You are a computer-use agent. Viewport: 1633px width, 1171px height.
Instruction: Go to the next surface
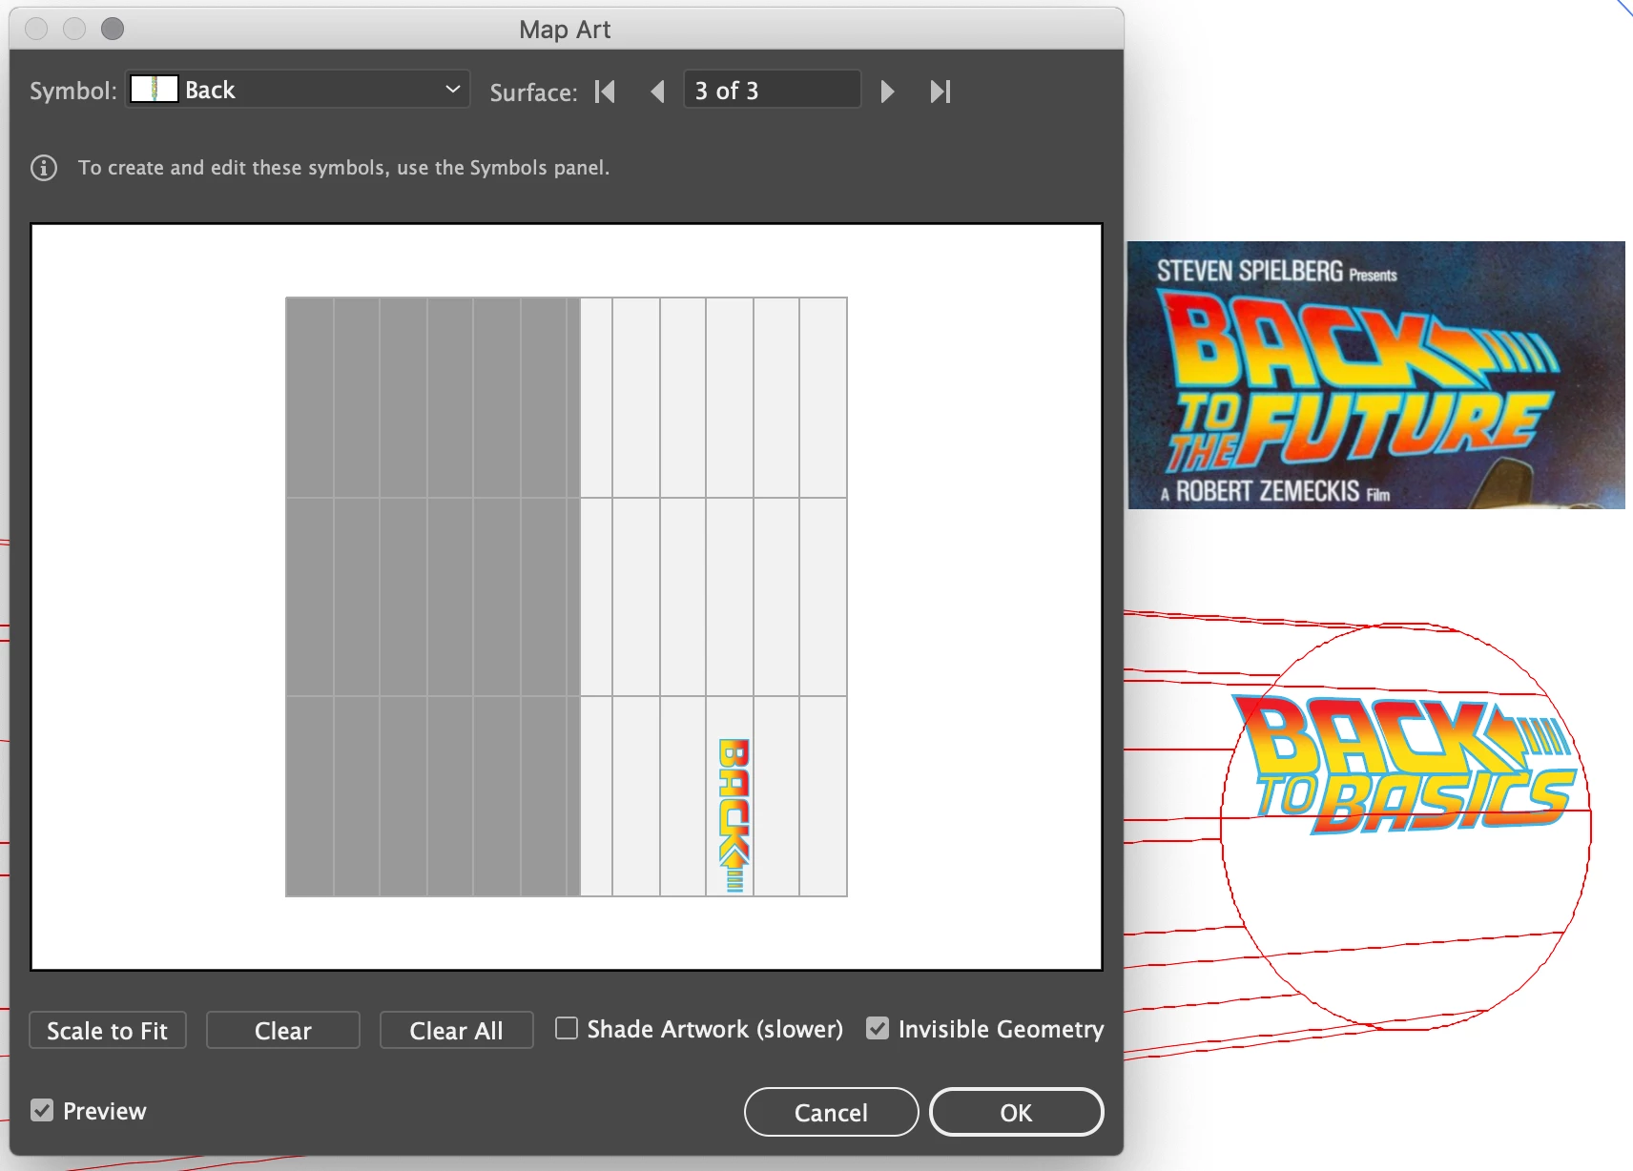point(887,92)
